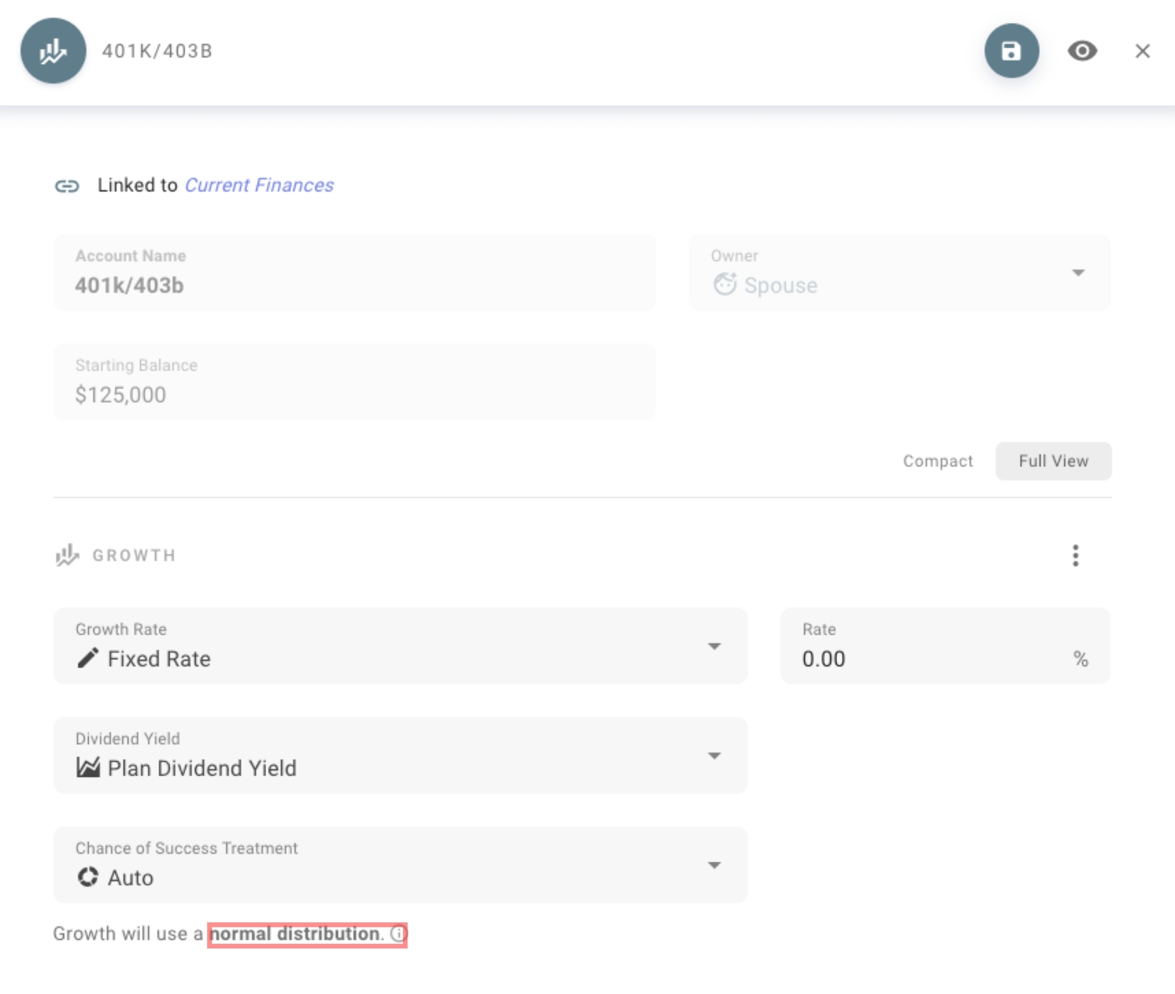This screenshot has height=994, width=1175.
Task: Click the Plan Dividend Yield chart icon
Action: pos(88,767)
